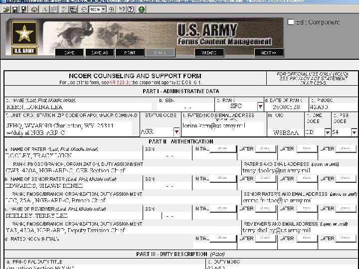Click the Senior Rater's SSN field
The image size is (359, 269).
168,186
